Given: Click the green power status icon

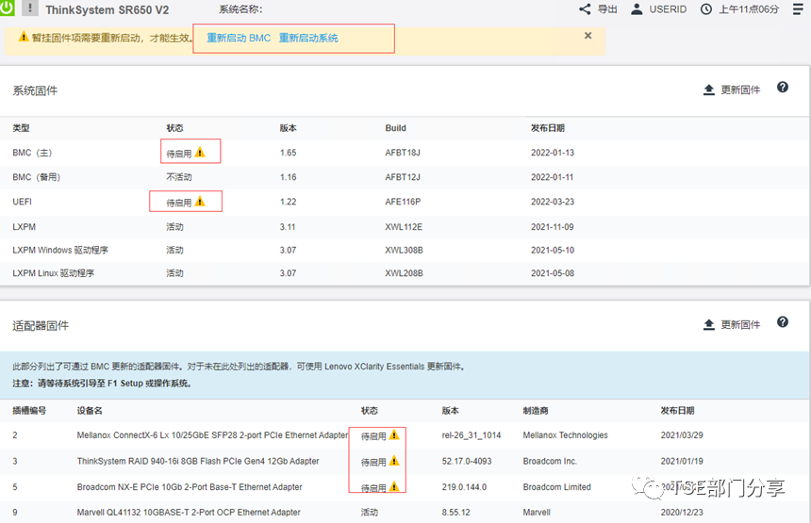Looking at the screenshot, I should pos(7,8).
